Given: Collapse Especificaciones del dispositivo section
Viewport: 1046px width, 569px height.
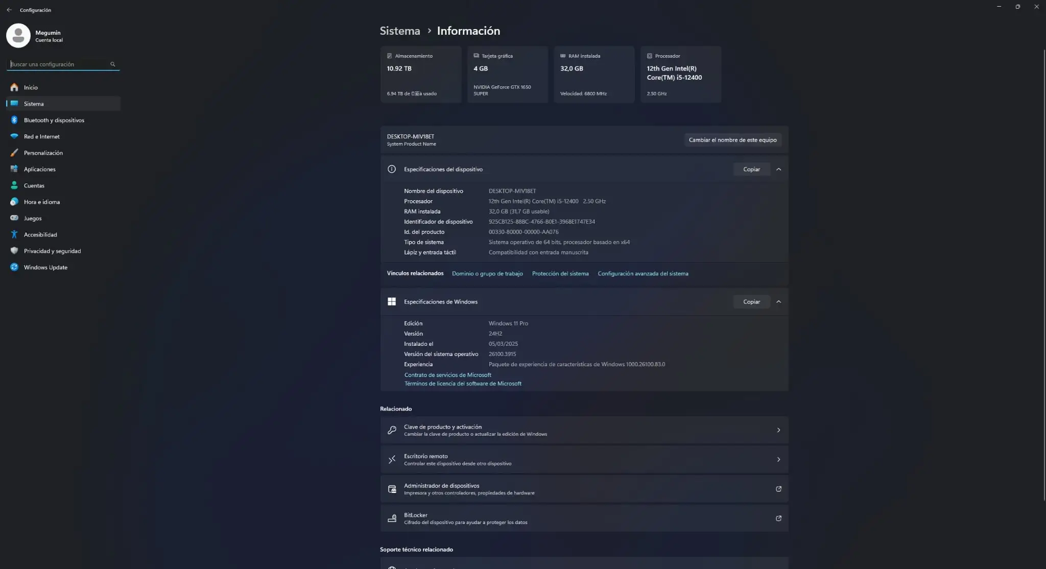Looking at the screenshot, I should (x=778, y=169).
